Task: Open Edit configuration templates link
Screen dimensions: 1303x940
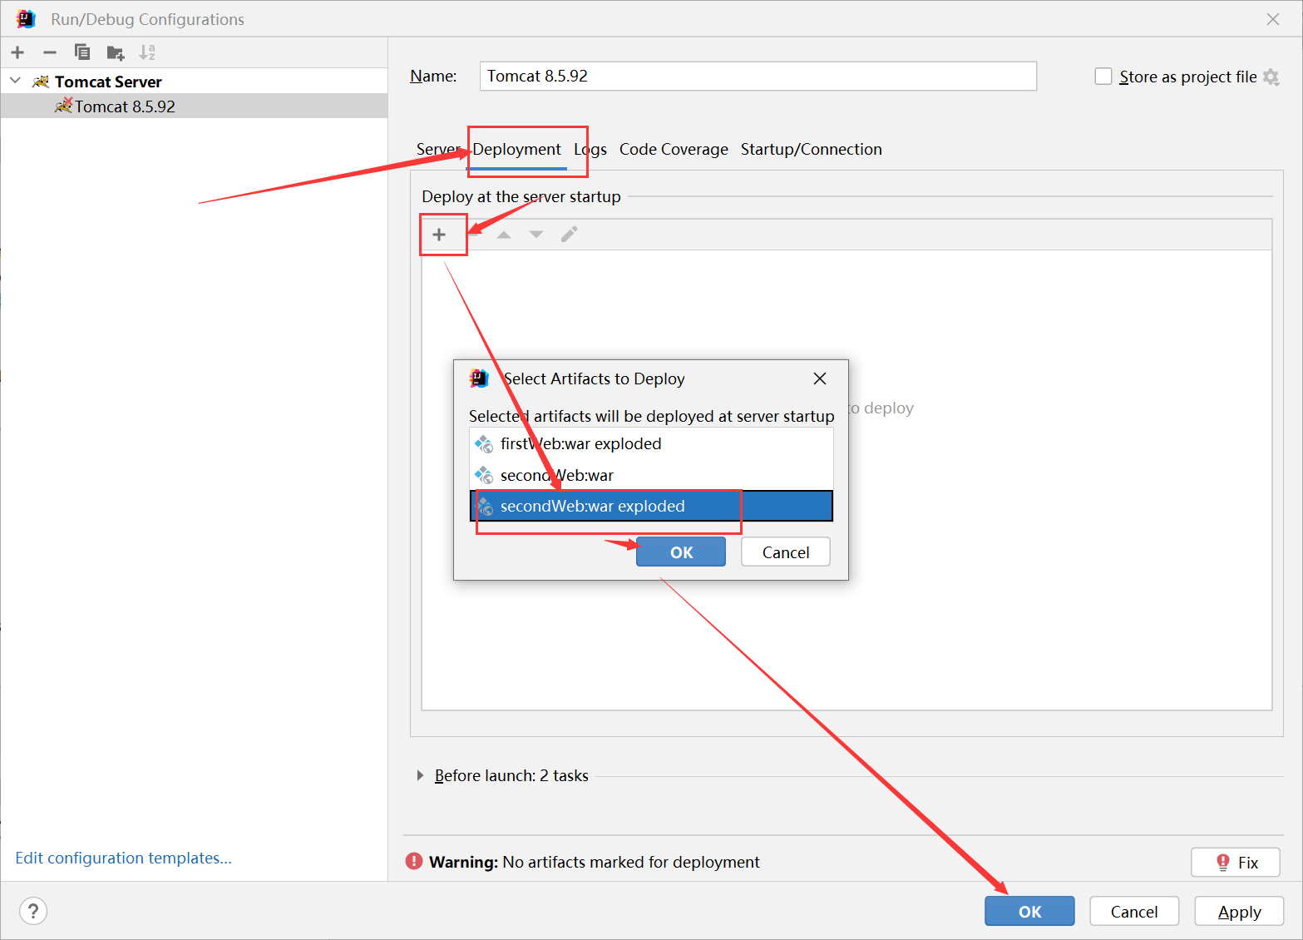Action: pos(123,858)
